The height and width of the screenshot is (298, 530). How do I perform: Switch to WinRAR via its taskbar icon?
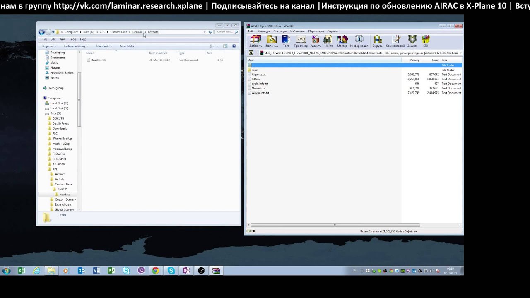216,271
